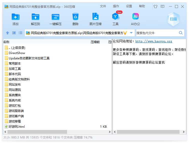Click the 扫描 scan hexagon button
Screen dimensions: 189x143
(173, 19)
